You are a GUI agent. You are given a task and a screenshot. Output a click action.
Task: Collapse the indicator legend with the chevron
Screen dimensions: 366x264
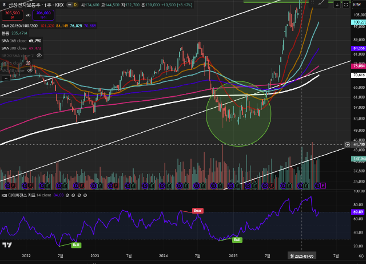pyautogui.click(x=6, y=78)
